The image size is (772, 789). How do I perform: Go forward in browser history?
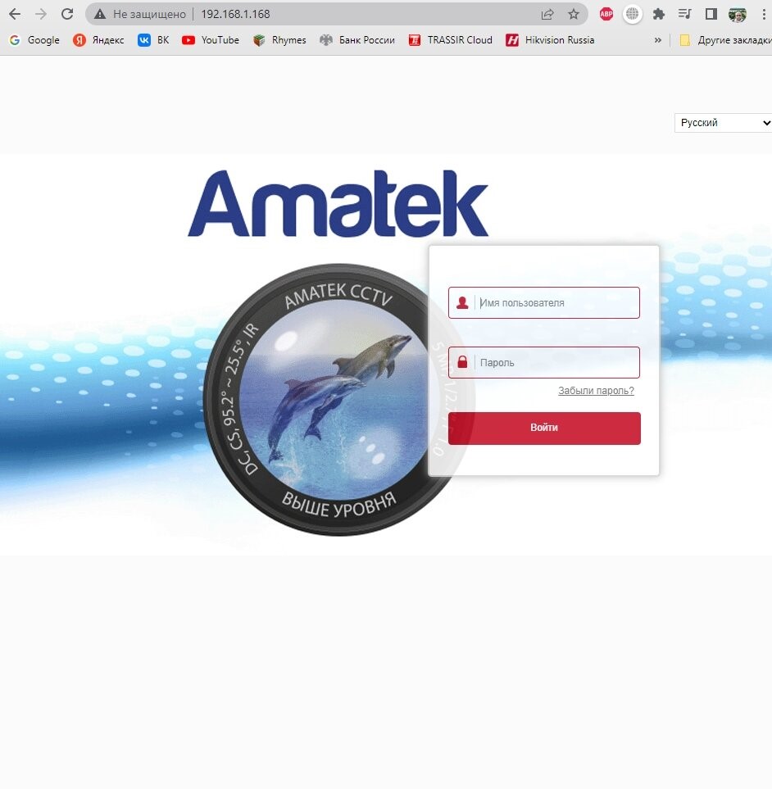[x=41, y=14]
